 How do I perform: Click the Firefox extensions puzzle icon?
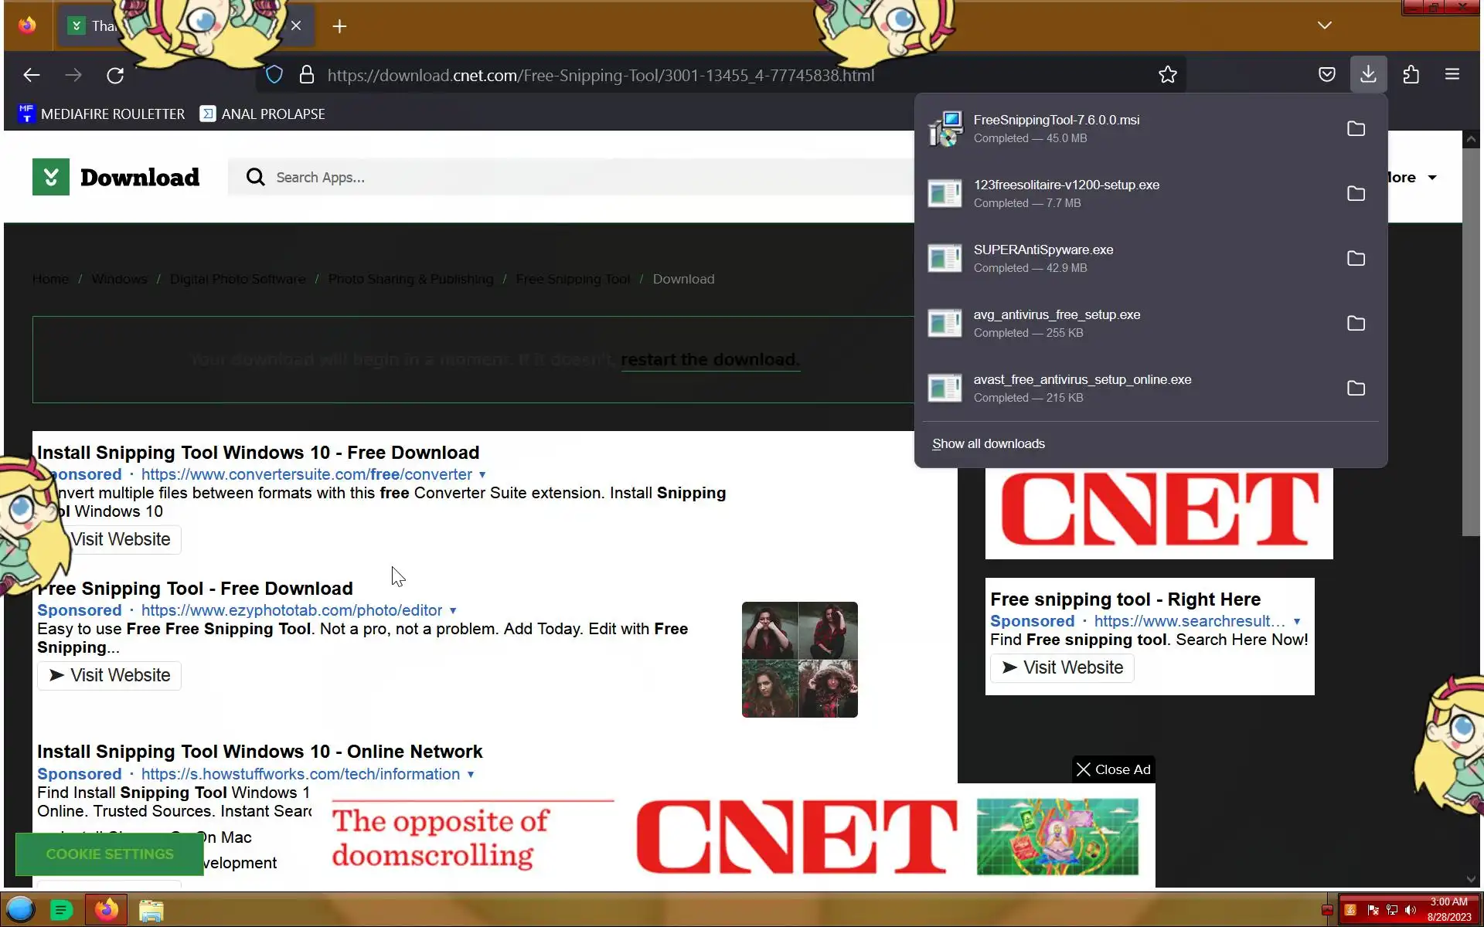pyautogui.click(x=1411, y=75)
